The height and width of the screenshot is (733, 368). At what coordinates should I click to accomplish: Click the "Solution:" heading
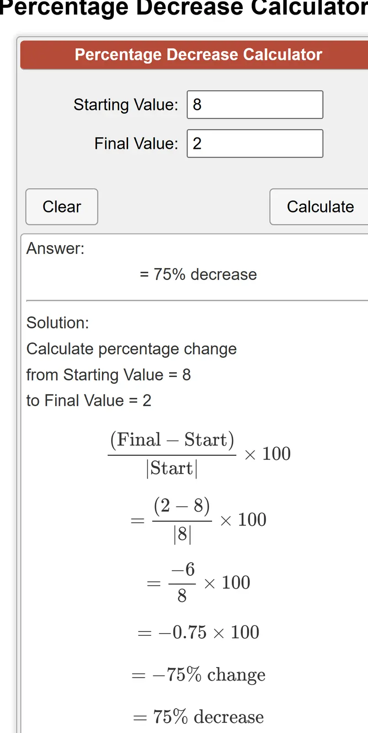click(x=58, y=323)
